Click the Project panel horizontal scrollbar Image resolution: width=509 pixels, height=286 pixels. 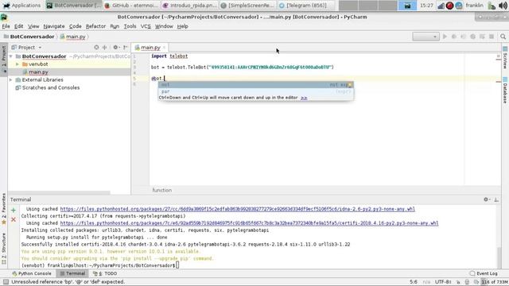point(59,192)
